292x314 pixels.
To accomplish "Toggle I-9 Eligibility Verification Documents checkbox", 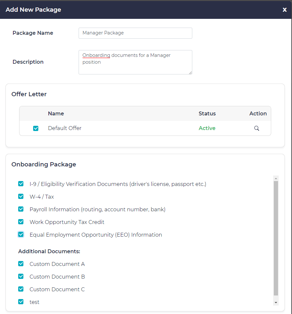I will point(21,184).
